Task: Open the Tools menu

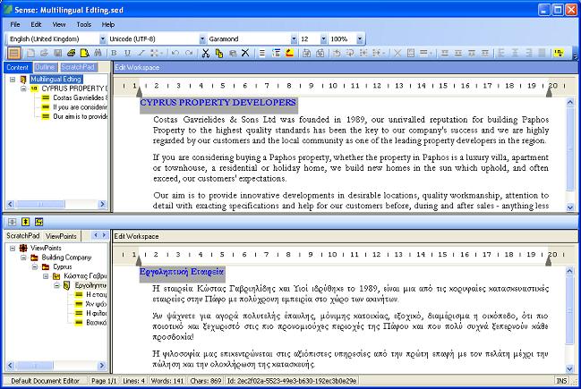Action: (83, 24)
